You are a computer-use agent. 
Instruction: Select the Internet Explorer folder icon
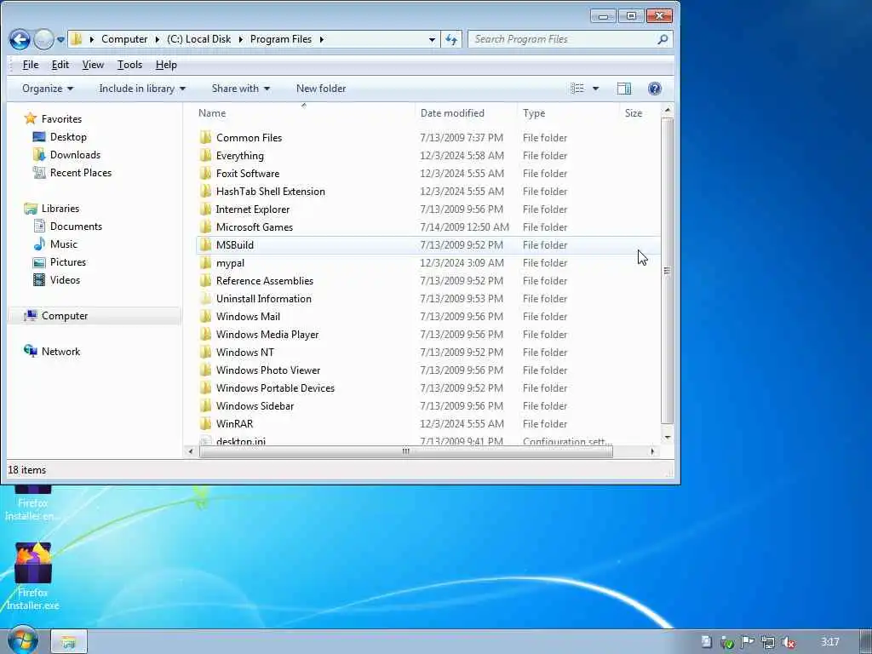coord(205,209)
